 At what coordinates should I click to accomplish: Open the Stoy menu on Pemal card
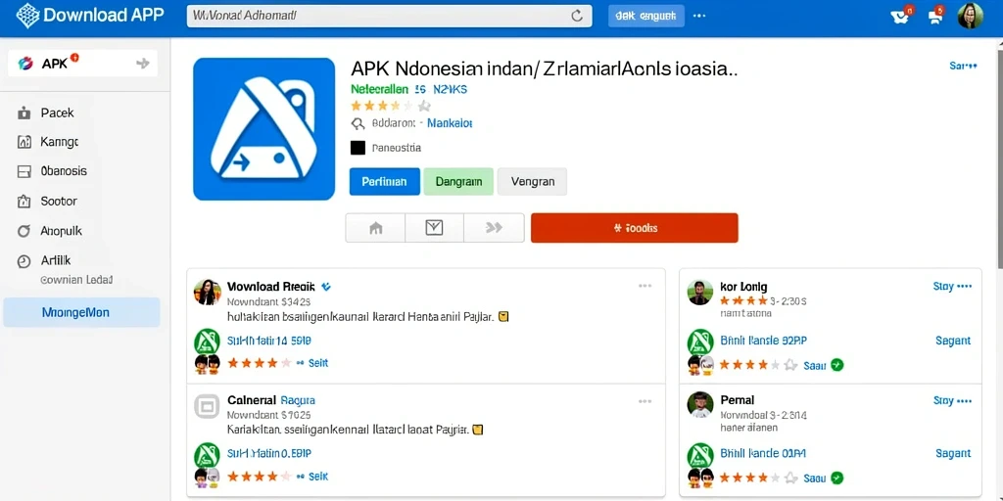952,400
